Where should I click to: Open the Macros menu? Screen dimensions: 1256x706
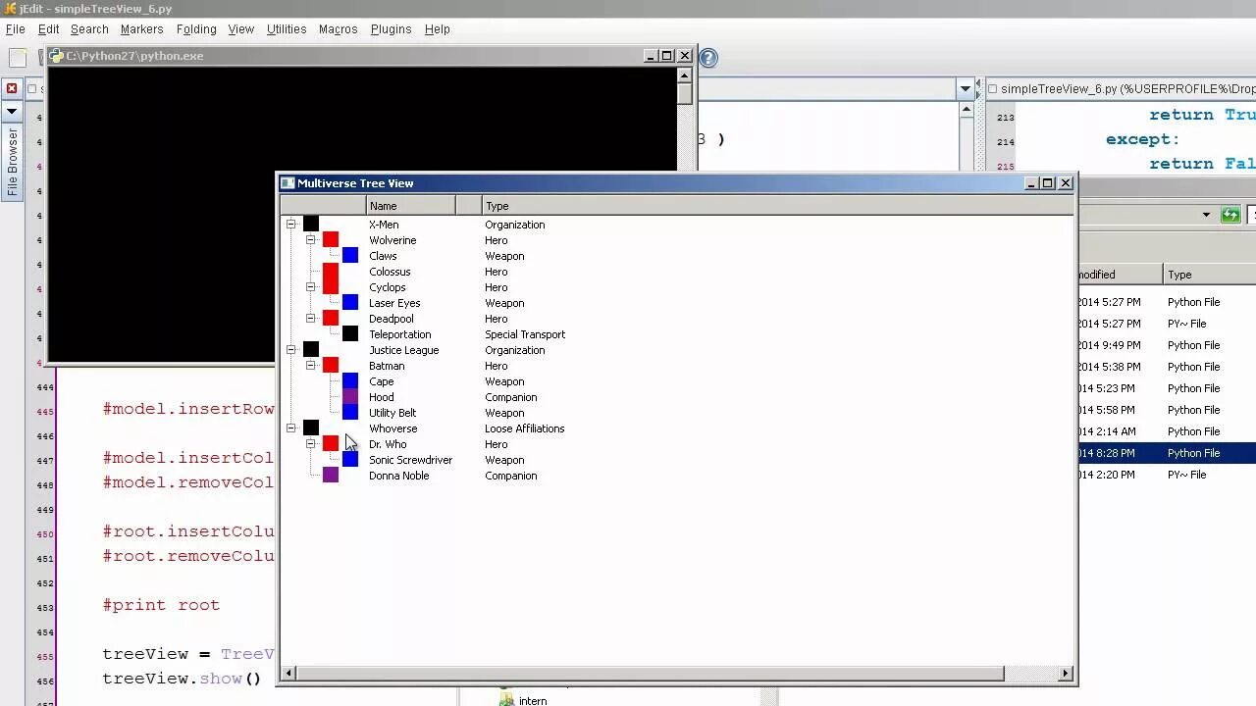tap(338, 29)
